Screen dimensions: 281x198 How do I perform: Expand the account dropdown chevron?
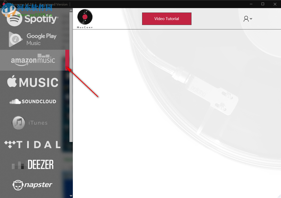coord(251,19)
